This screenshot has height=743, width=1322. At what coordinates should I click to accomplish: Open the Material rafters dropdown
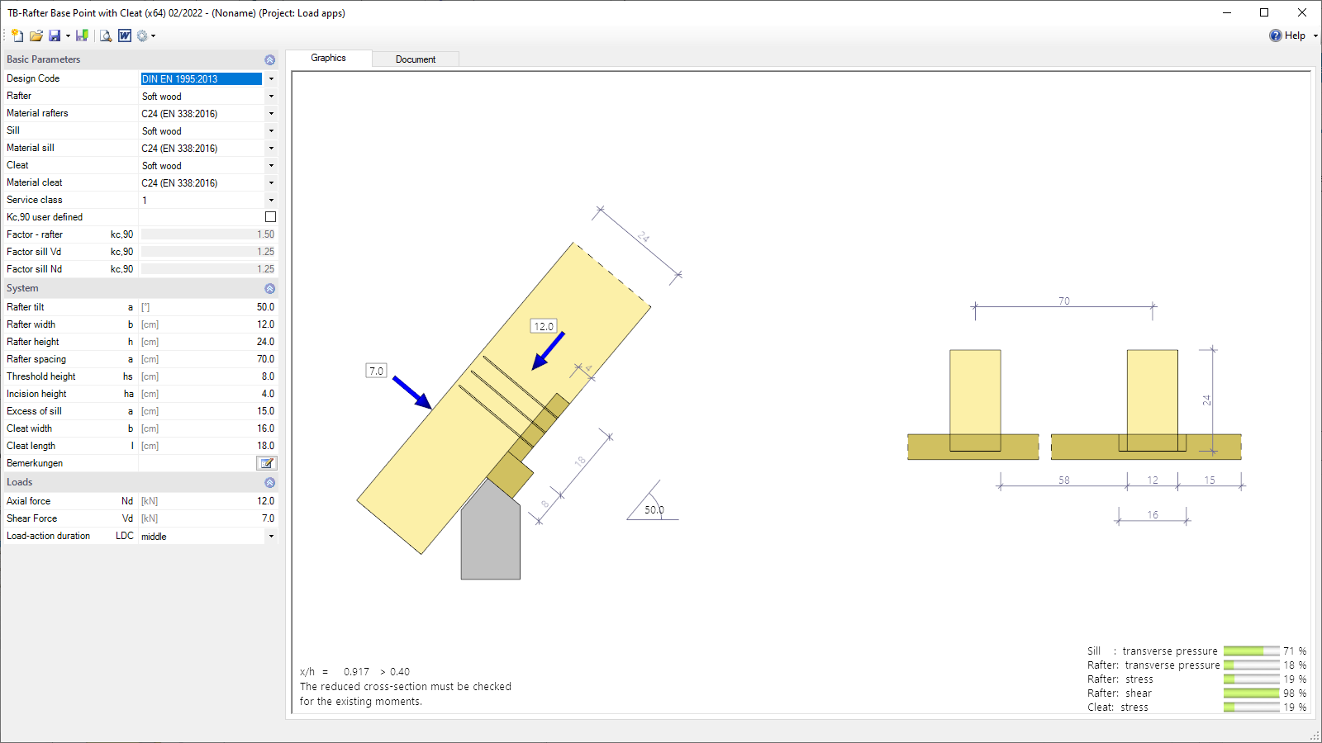point(271,114)
